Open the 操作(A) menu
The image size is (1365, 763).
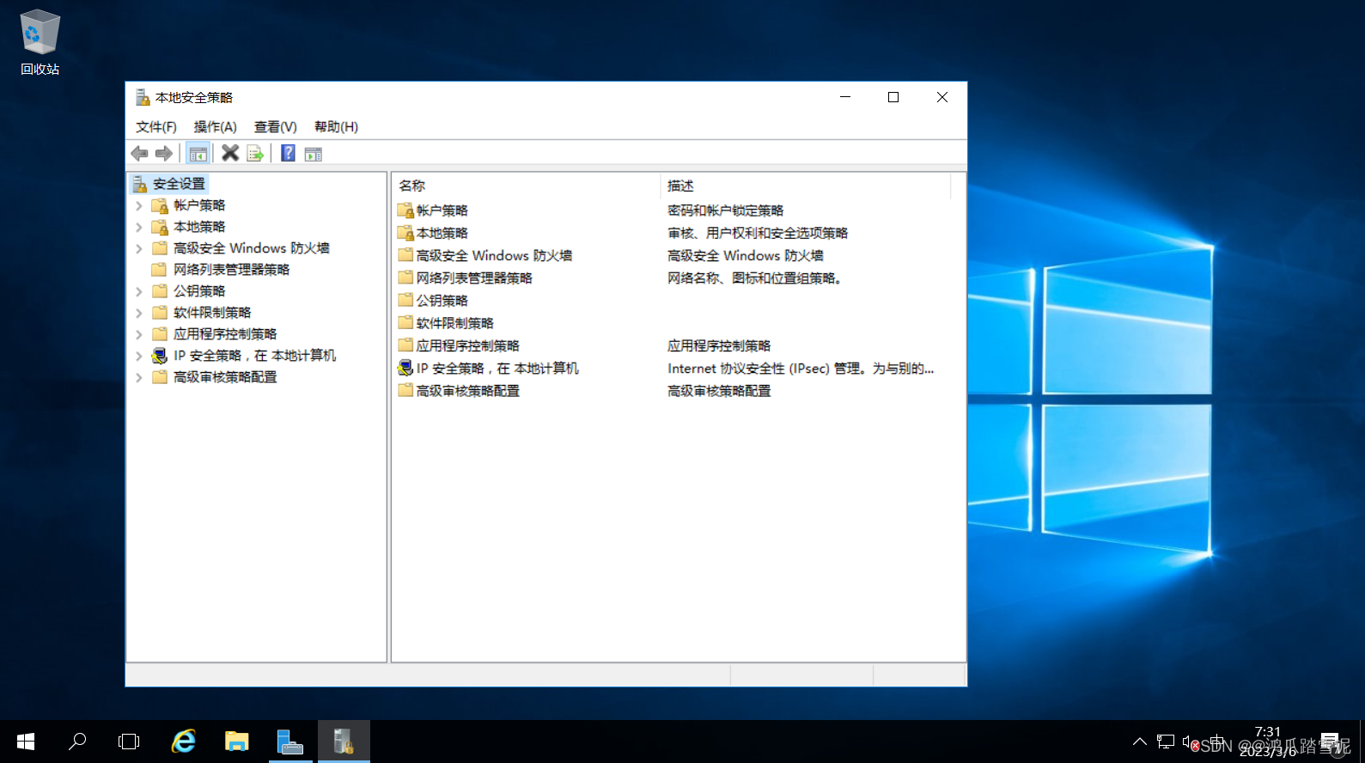point(215,127)
